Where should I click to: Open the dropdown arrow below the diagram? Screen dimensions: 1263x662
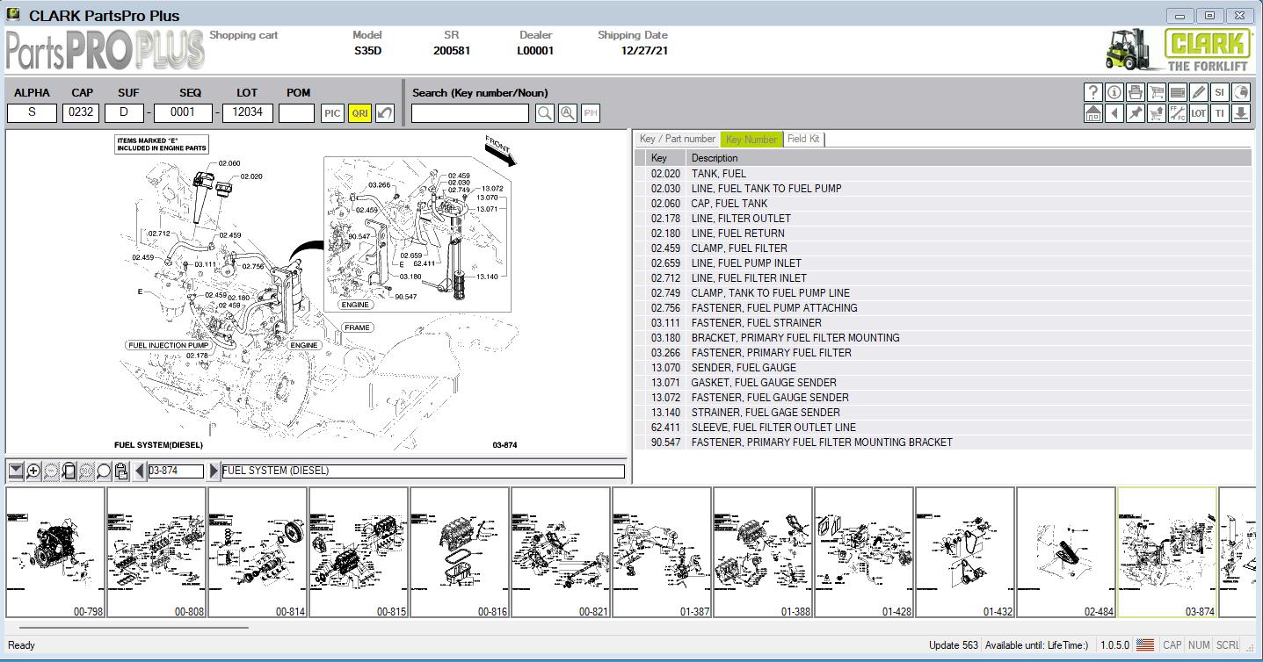(16, 471)
